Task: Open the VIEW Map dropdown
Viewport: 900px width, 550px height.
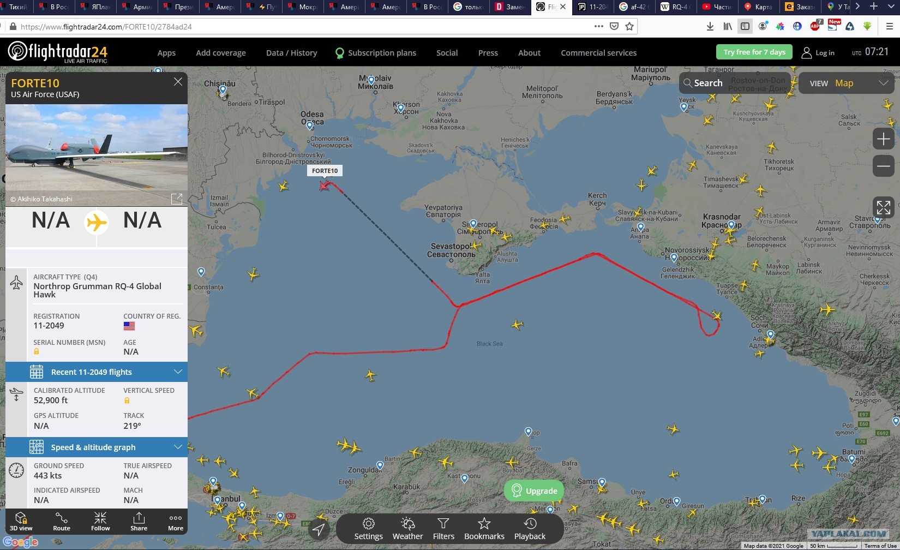Action: 847,83
